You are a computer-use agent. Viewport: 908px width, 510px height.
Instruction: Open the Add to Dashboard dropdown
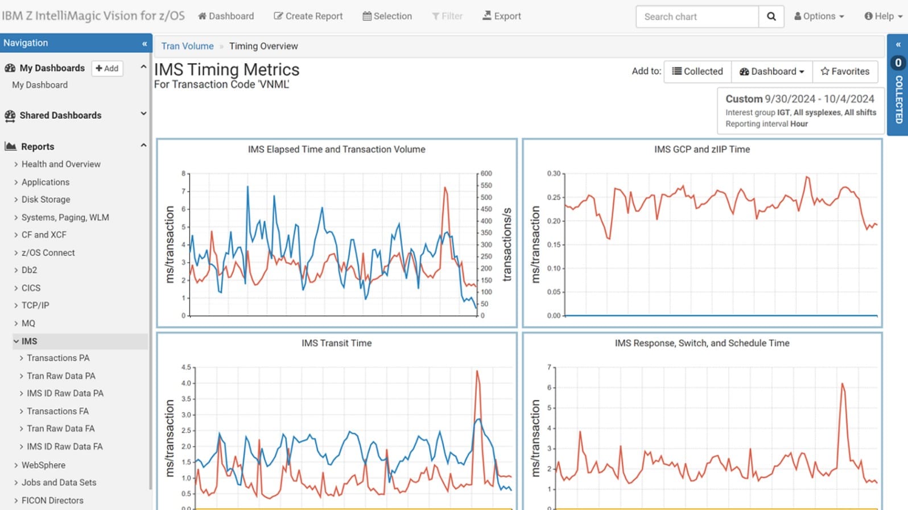tap(772, 72)
